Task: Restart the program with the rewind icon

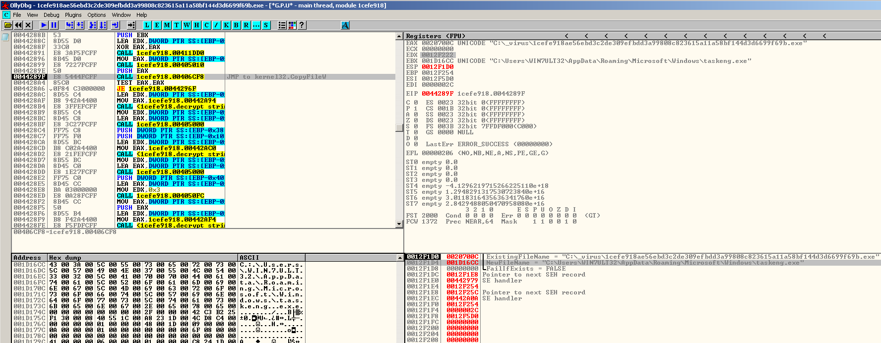Action: [x=18, y=25]
